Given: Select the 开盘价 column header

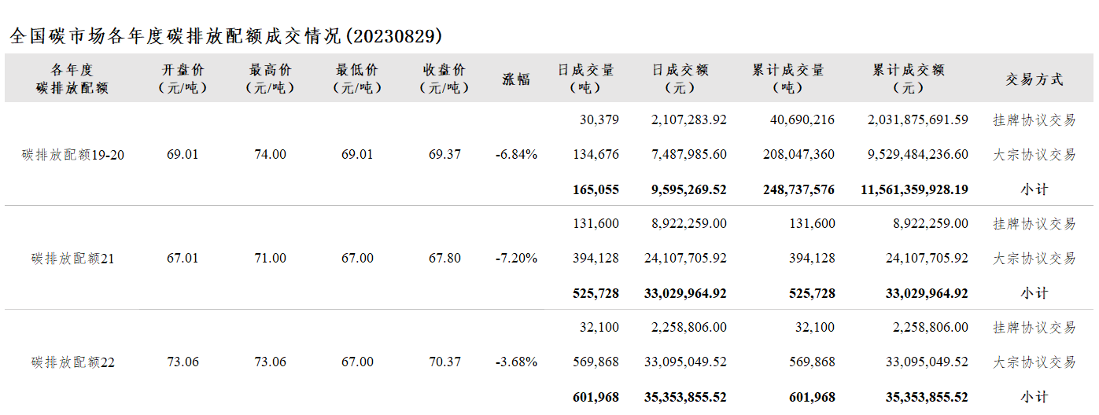Looking at the screenshot, I should (183, 79).
